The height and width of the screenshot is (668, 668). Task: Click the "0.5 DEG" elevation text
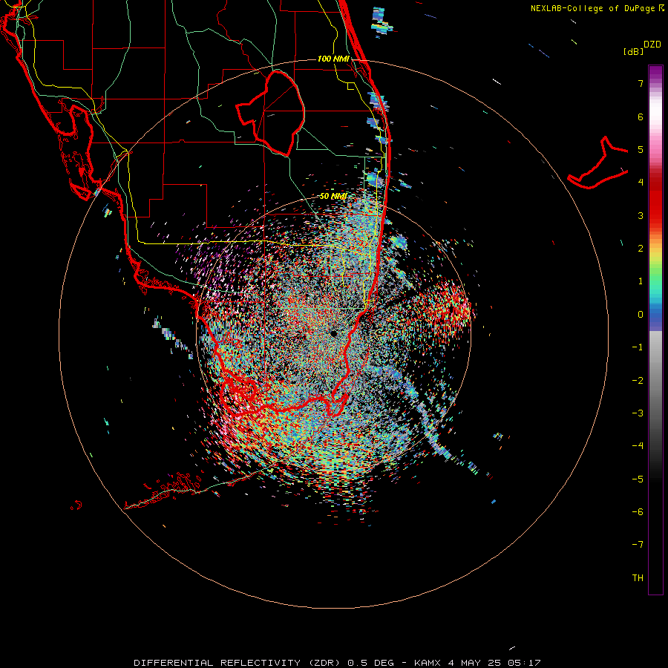[370, 663]
